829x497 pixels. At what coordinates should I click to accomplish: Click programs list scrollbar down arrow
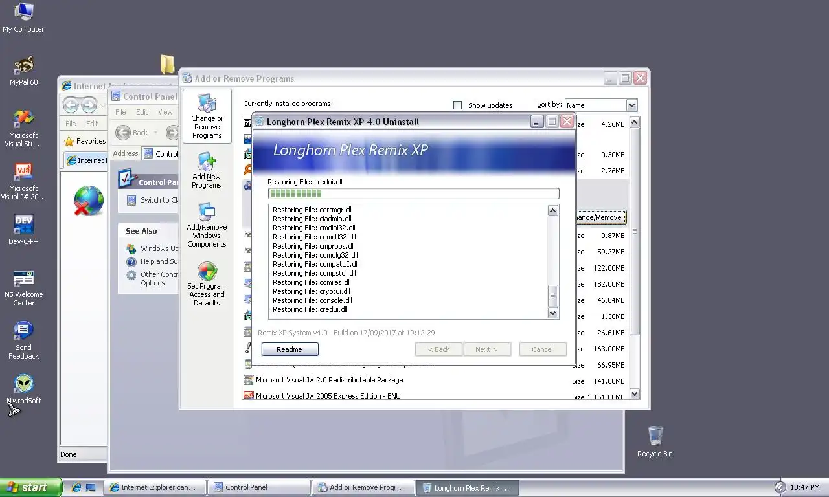[634, 393]
